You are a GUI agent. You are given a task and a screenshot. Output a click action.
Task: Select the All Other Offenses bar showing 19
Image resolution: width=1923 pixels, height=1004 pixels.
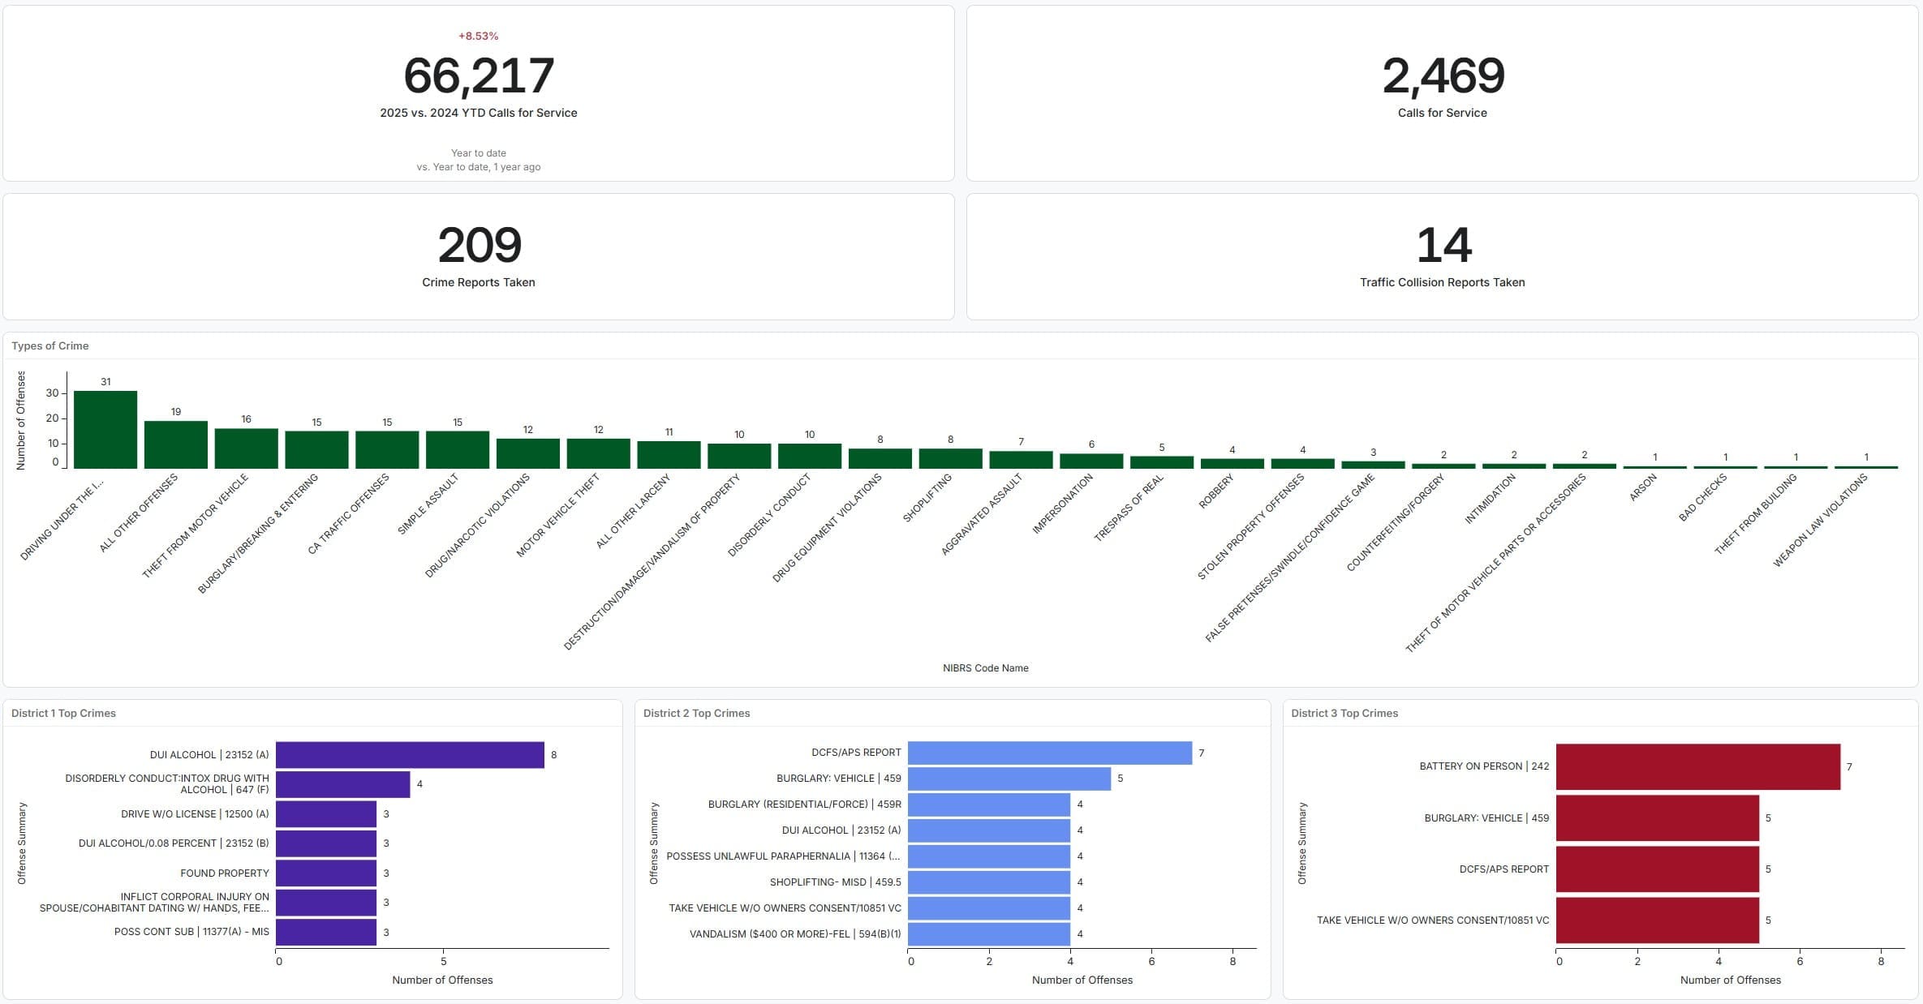pos(176,444)
